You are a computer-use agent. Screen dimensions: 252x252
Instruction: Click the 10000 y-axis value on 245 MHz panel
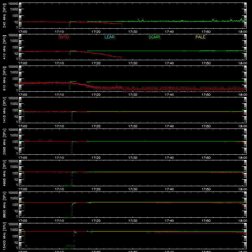pyautogui.click(x=13, y=4)
